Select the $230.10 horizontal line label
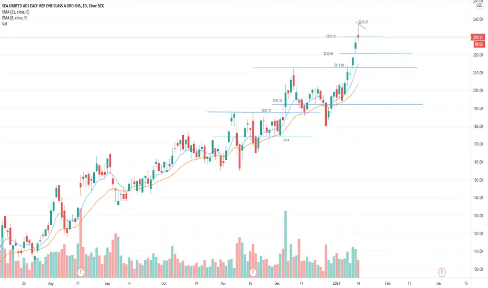Viewport: 488px width, 288px height. (x=331, y=37)
